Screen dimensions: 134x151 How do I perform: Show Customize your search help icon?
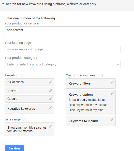tap(103, 75)
